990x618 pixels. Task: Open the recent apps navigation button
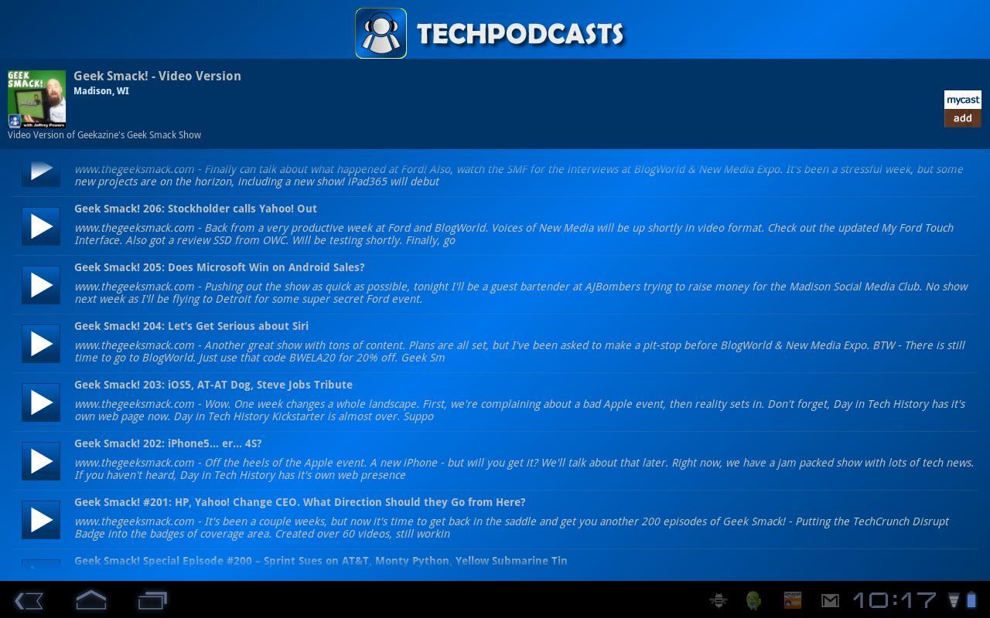(x=152, y=600)
